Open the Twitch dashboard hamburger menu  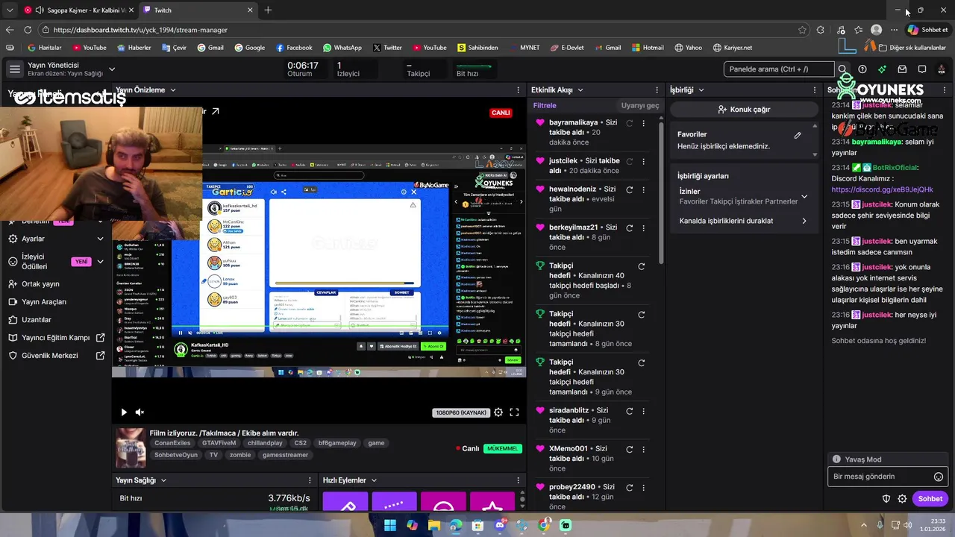pos(14,69)
